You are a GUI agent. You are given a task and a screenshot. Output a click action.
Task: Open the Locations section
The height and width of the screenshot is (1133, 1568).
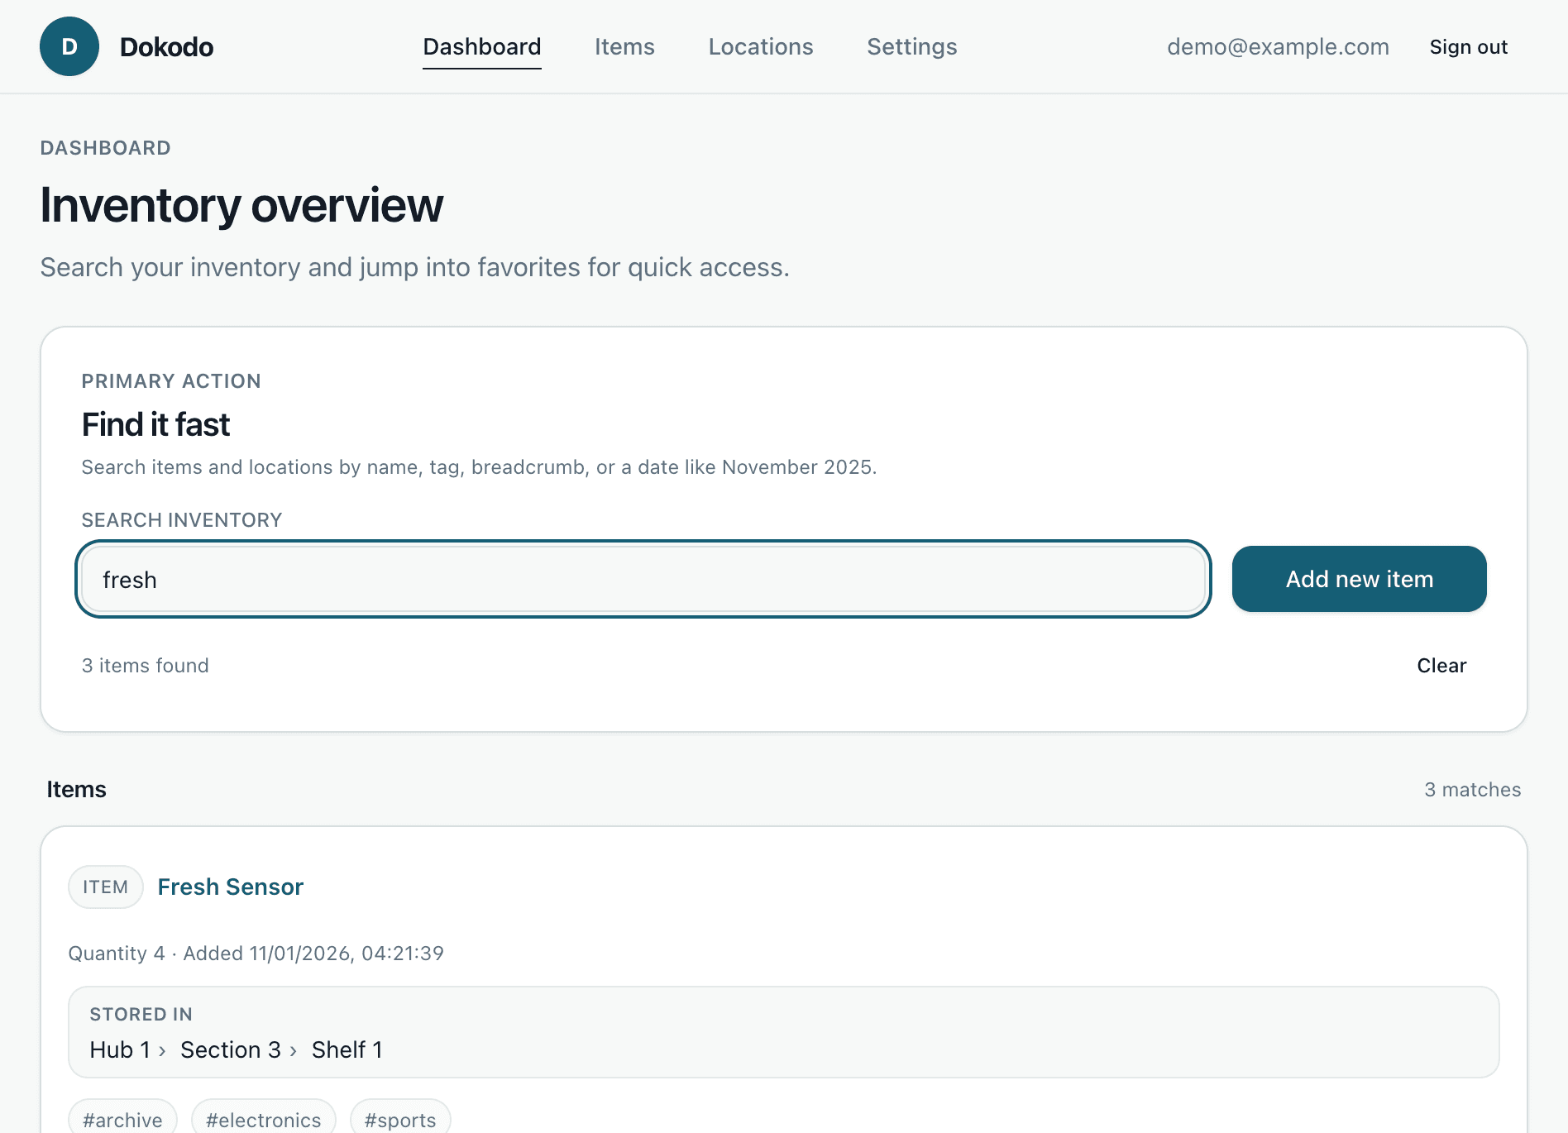760,47
